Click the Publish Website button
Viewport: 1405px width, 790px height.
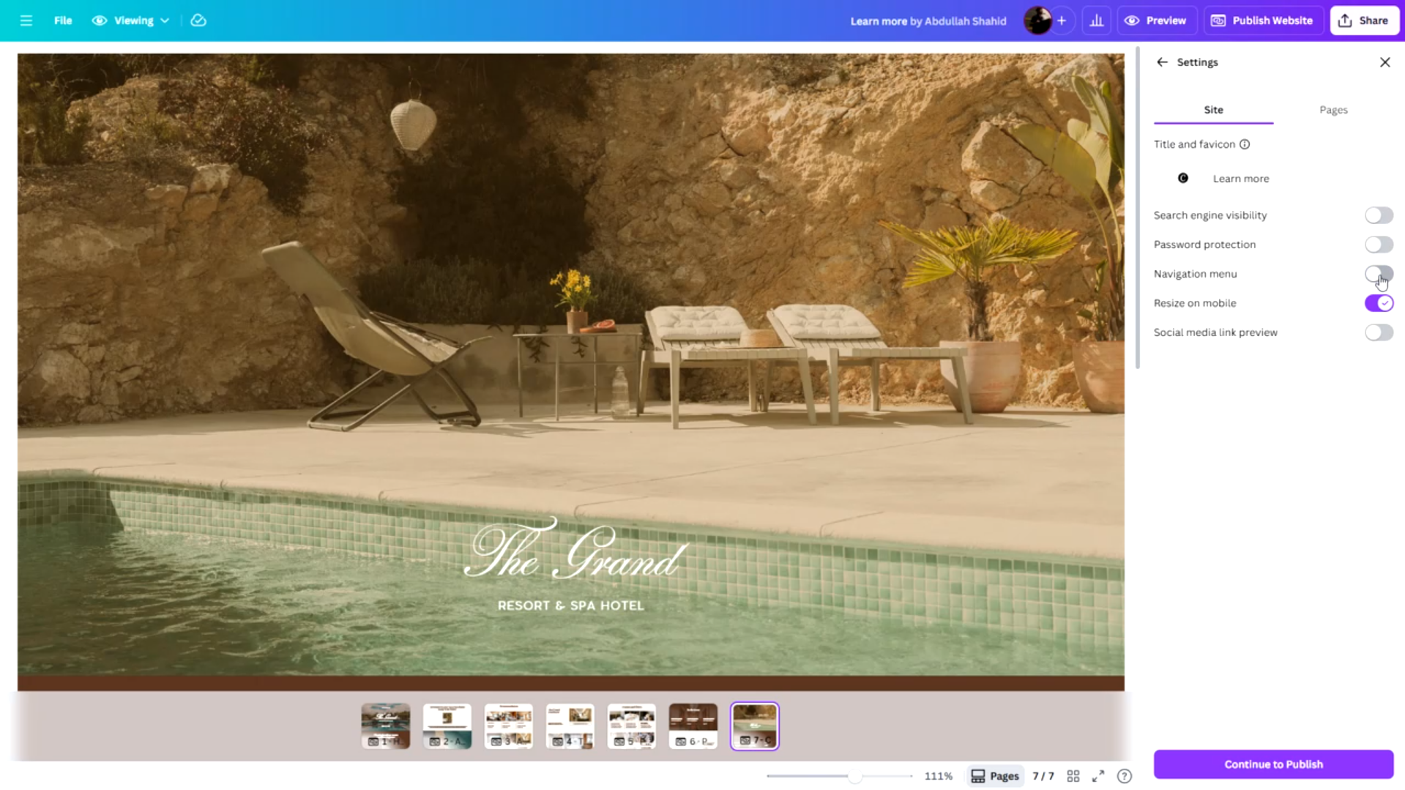pyautogui.click(x=1261, y=21)
